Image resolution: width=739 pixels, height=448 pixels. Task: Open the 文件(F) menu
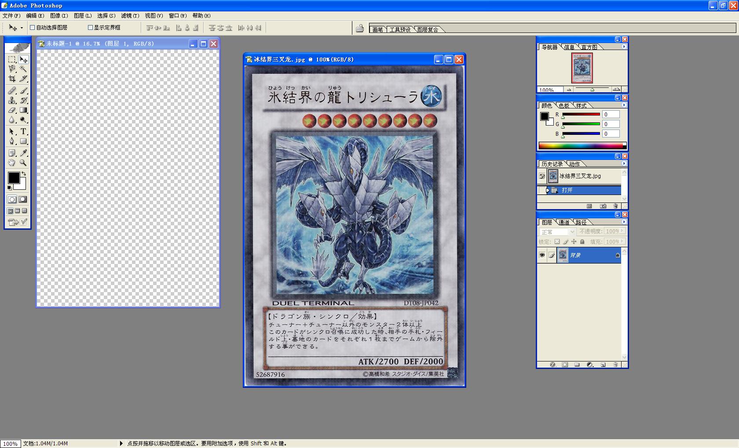[x=11, y=16]
